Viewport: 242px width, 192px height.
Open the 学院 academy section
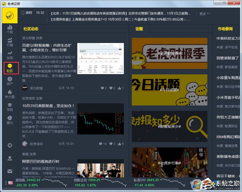(10, 107)
